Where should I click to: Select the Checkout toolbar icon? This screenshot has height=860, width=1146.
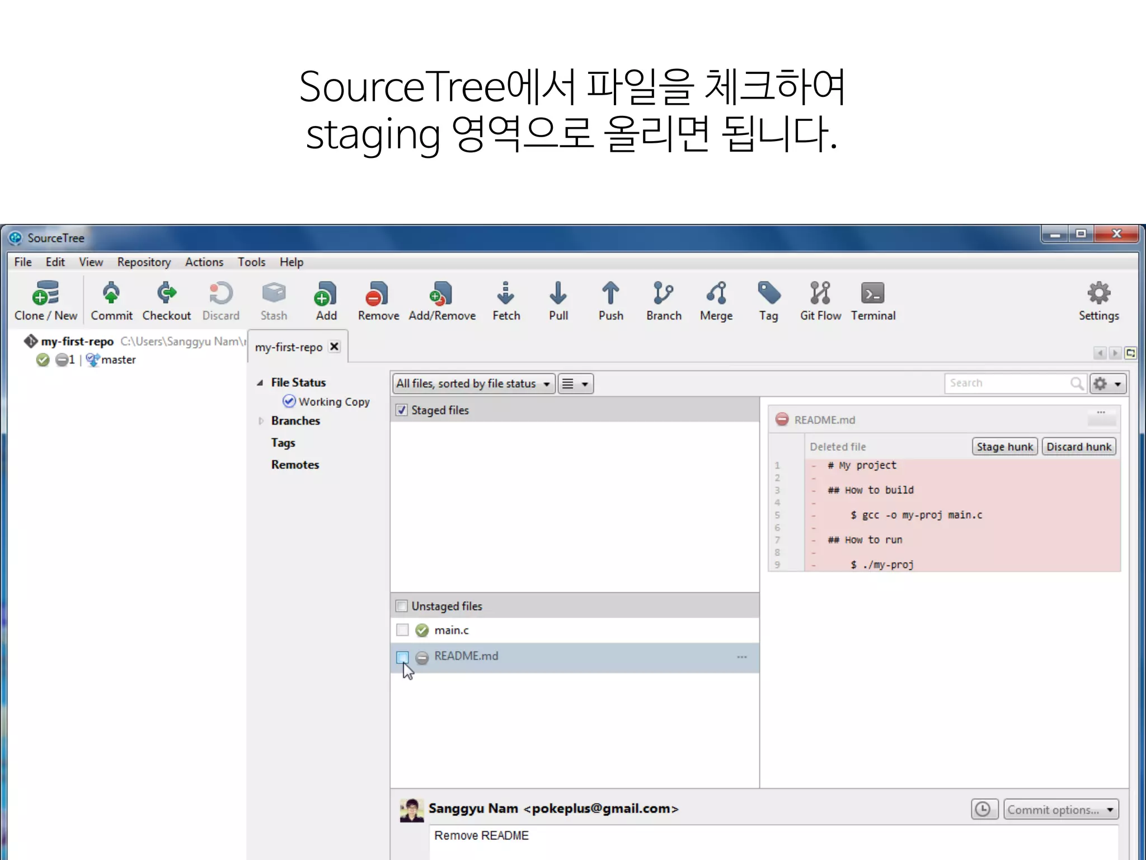[166, 301]
